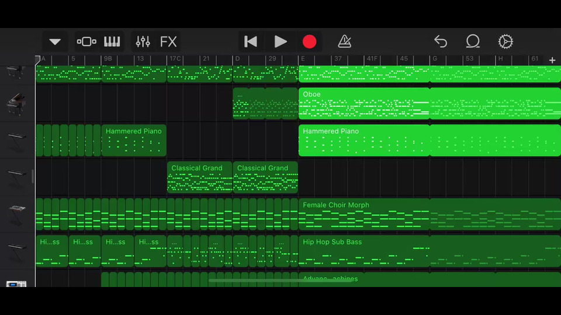Viewport: 561px width, 315px height.
Task: Select third Hi...ss region at bar 9
Action: click(117, 251)
